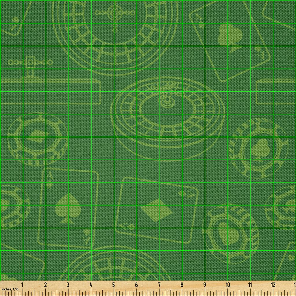296x296 pixels.
Task: Pick the number 12 on the ruler
Action: pyautogui.click(x=273, y=285)
